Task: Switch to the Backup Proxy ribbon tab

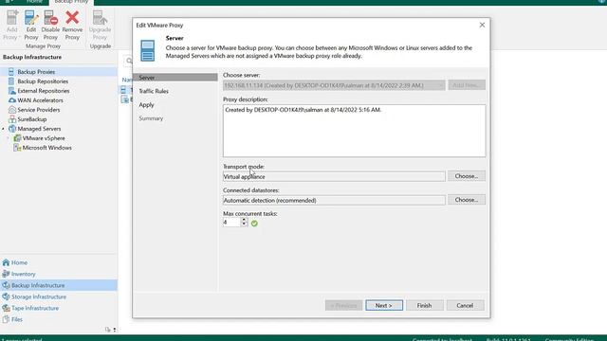Action: pyautogui.click(x=71, y=2)
